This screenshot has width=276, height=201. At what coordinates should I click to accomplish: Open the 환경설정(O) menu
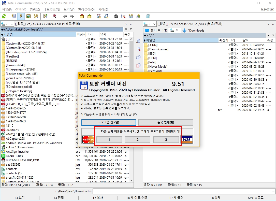click(x=86, y=9)
